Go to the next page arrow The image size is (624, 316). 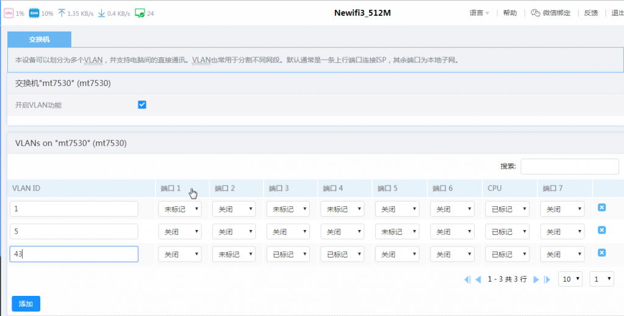[536, 279]
